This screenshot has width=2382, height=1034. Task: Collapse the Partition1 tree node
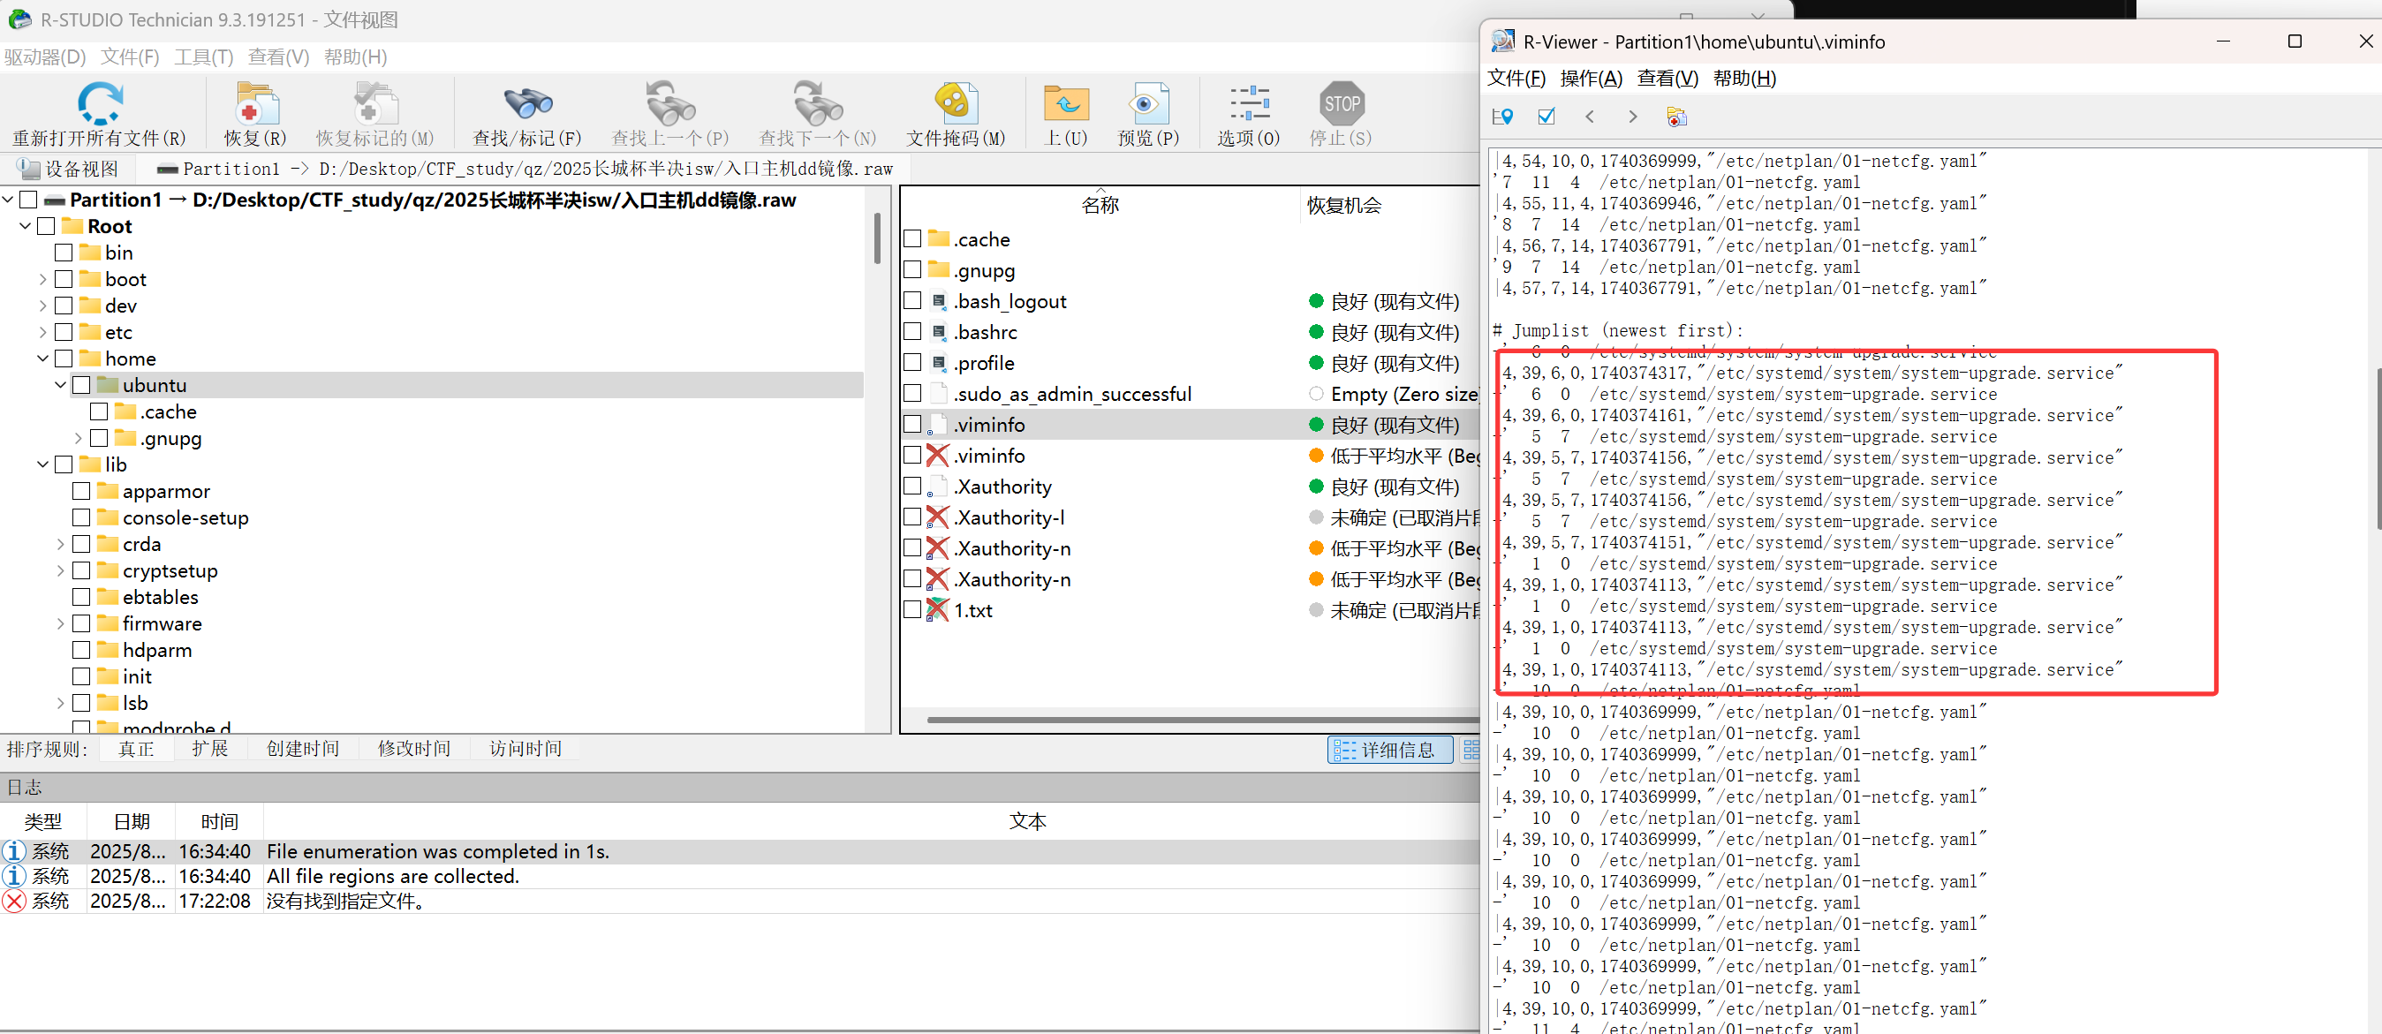coord(8,200)
